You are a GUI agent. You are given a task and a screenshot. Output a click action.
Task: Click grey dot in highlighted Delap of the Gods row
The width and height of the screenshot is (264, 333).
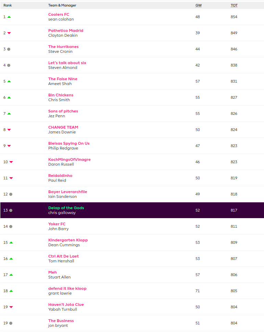pyautogui.click(x=11, y=210)
